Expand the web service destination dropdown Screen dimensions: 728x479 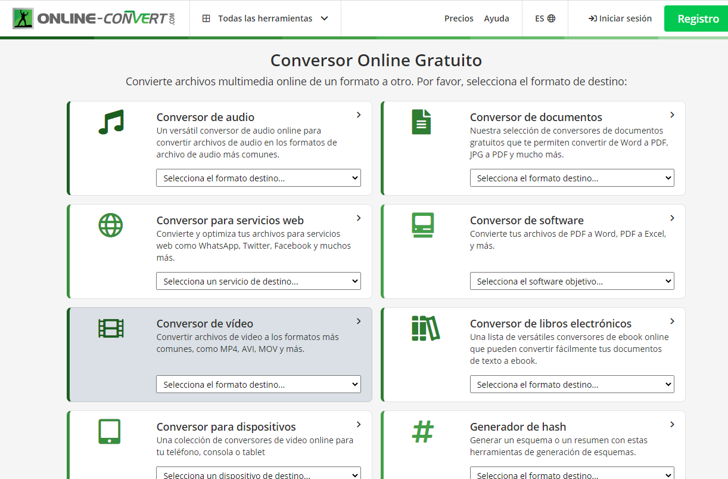coord(258,281)
